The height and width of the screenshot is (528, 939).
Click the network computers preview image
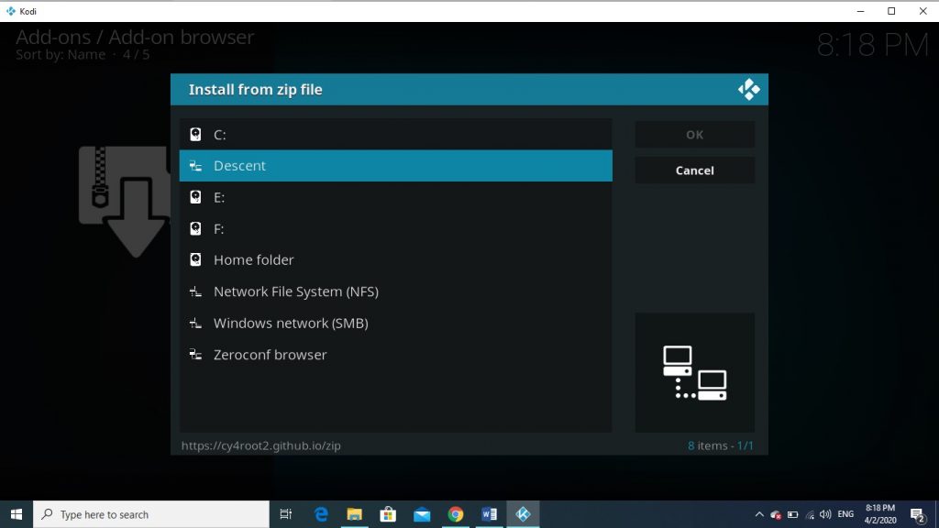click(x=695, y=372)
